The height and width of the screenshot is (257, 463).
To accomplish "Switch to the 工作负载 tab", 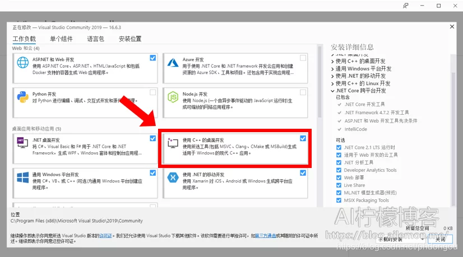I will 24,39.
